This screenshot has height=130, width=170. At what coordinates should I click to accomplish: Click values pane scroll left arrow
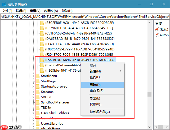pos(156,127)
